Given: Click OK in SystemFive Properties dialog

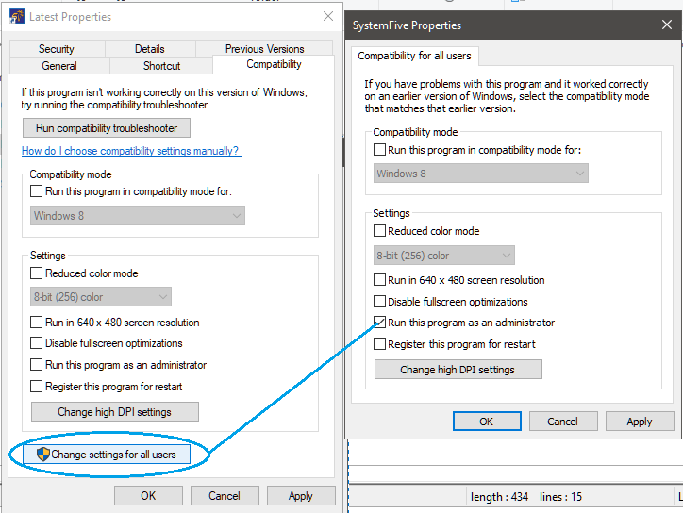Looking at the screenshot, I should tap(487, 422).
